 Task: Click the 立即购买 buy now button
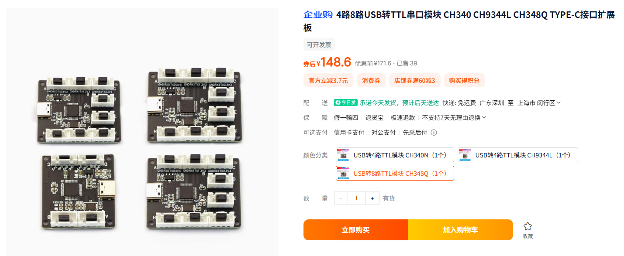[356, 230]
